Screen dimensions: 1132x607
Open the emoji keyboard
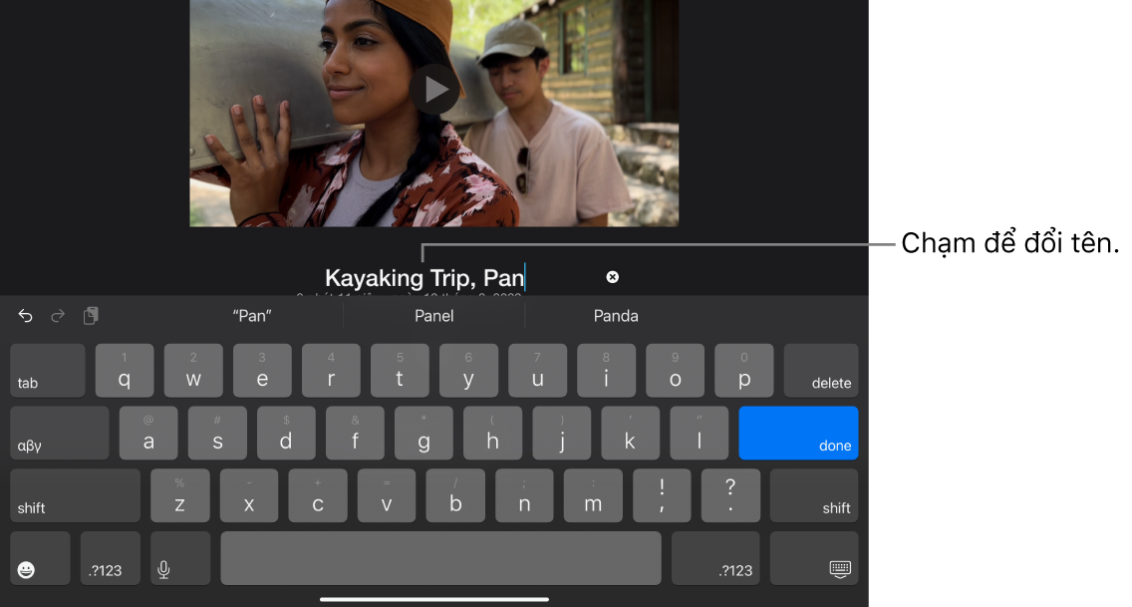[41, 558]
